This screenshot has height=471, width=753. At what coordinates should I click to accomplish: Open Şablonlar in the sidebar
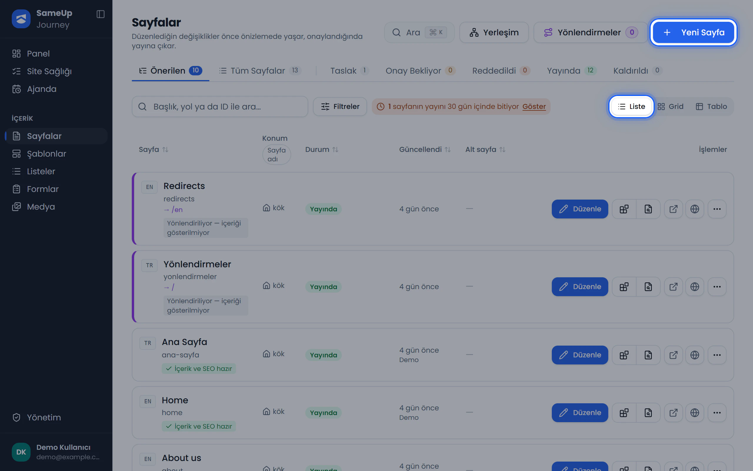click(x=56, y=154)
